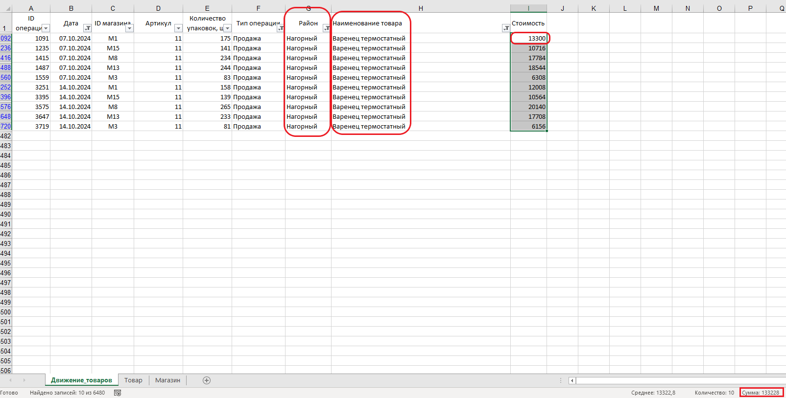
Task: Switch to the Магазин sheet tab
Action: pos(167,380)
